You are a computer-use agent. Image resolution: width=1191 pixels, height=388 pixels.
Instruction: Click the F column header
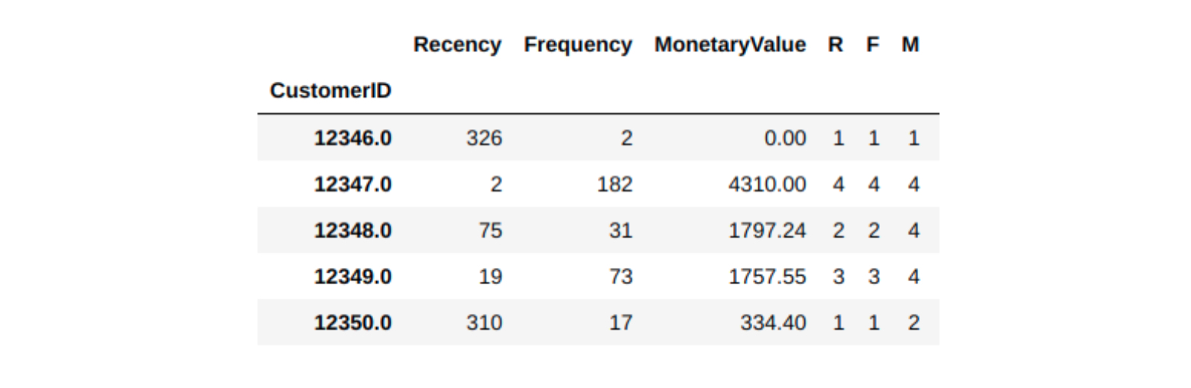873,45
